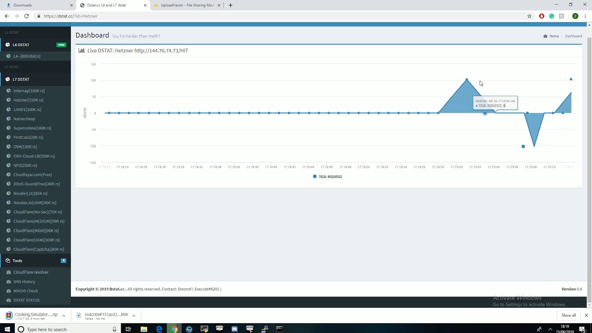Open the L4 DSTAT sidebar section
592x333 pixels.
click(35, 45)
